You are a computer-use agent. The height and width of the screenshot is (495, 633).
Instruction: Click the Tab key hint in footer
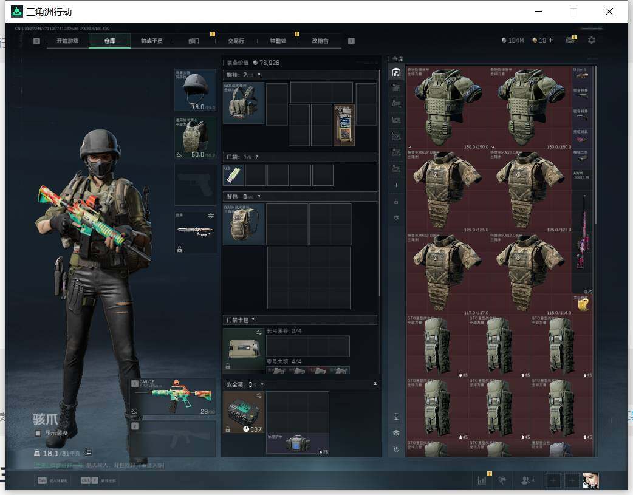[x=43, y=480]
